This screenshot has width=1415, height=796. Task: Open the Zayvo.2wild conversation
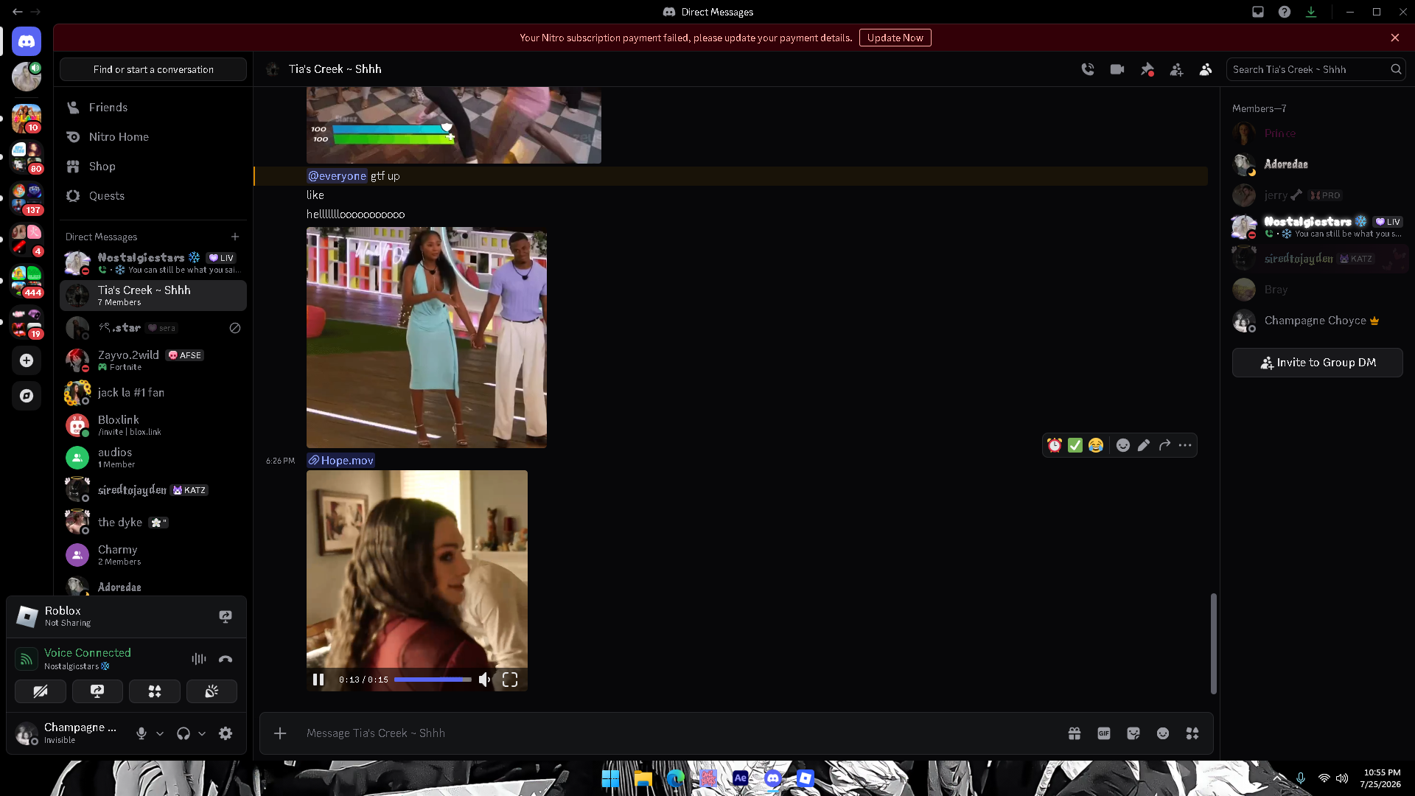[153, 360]
